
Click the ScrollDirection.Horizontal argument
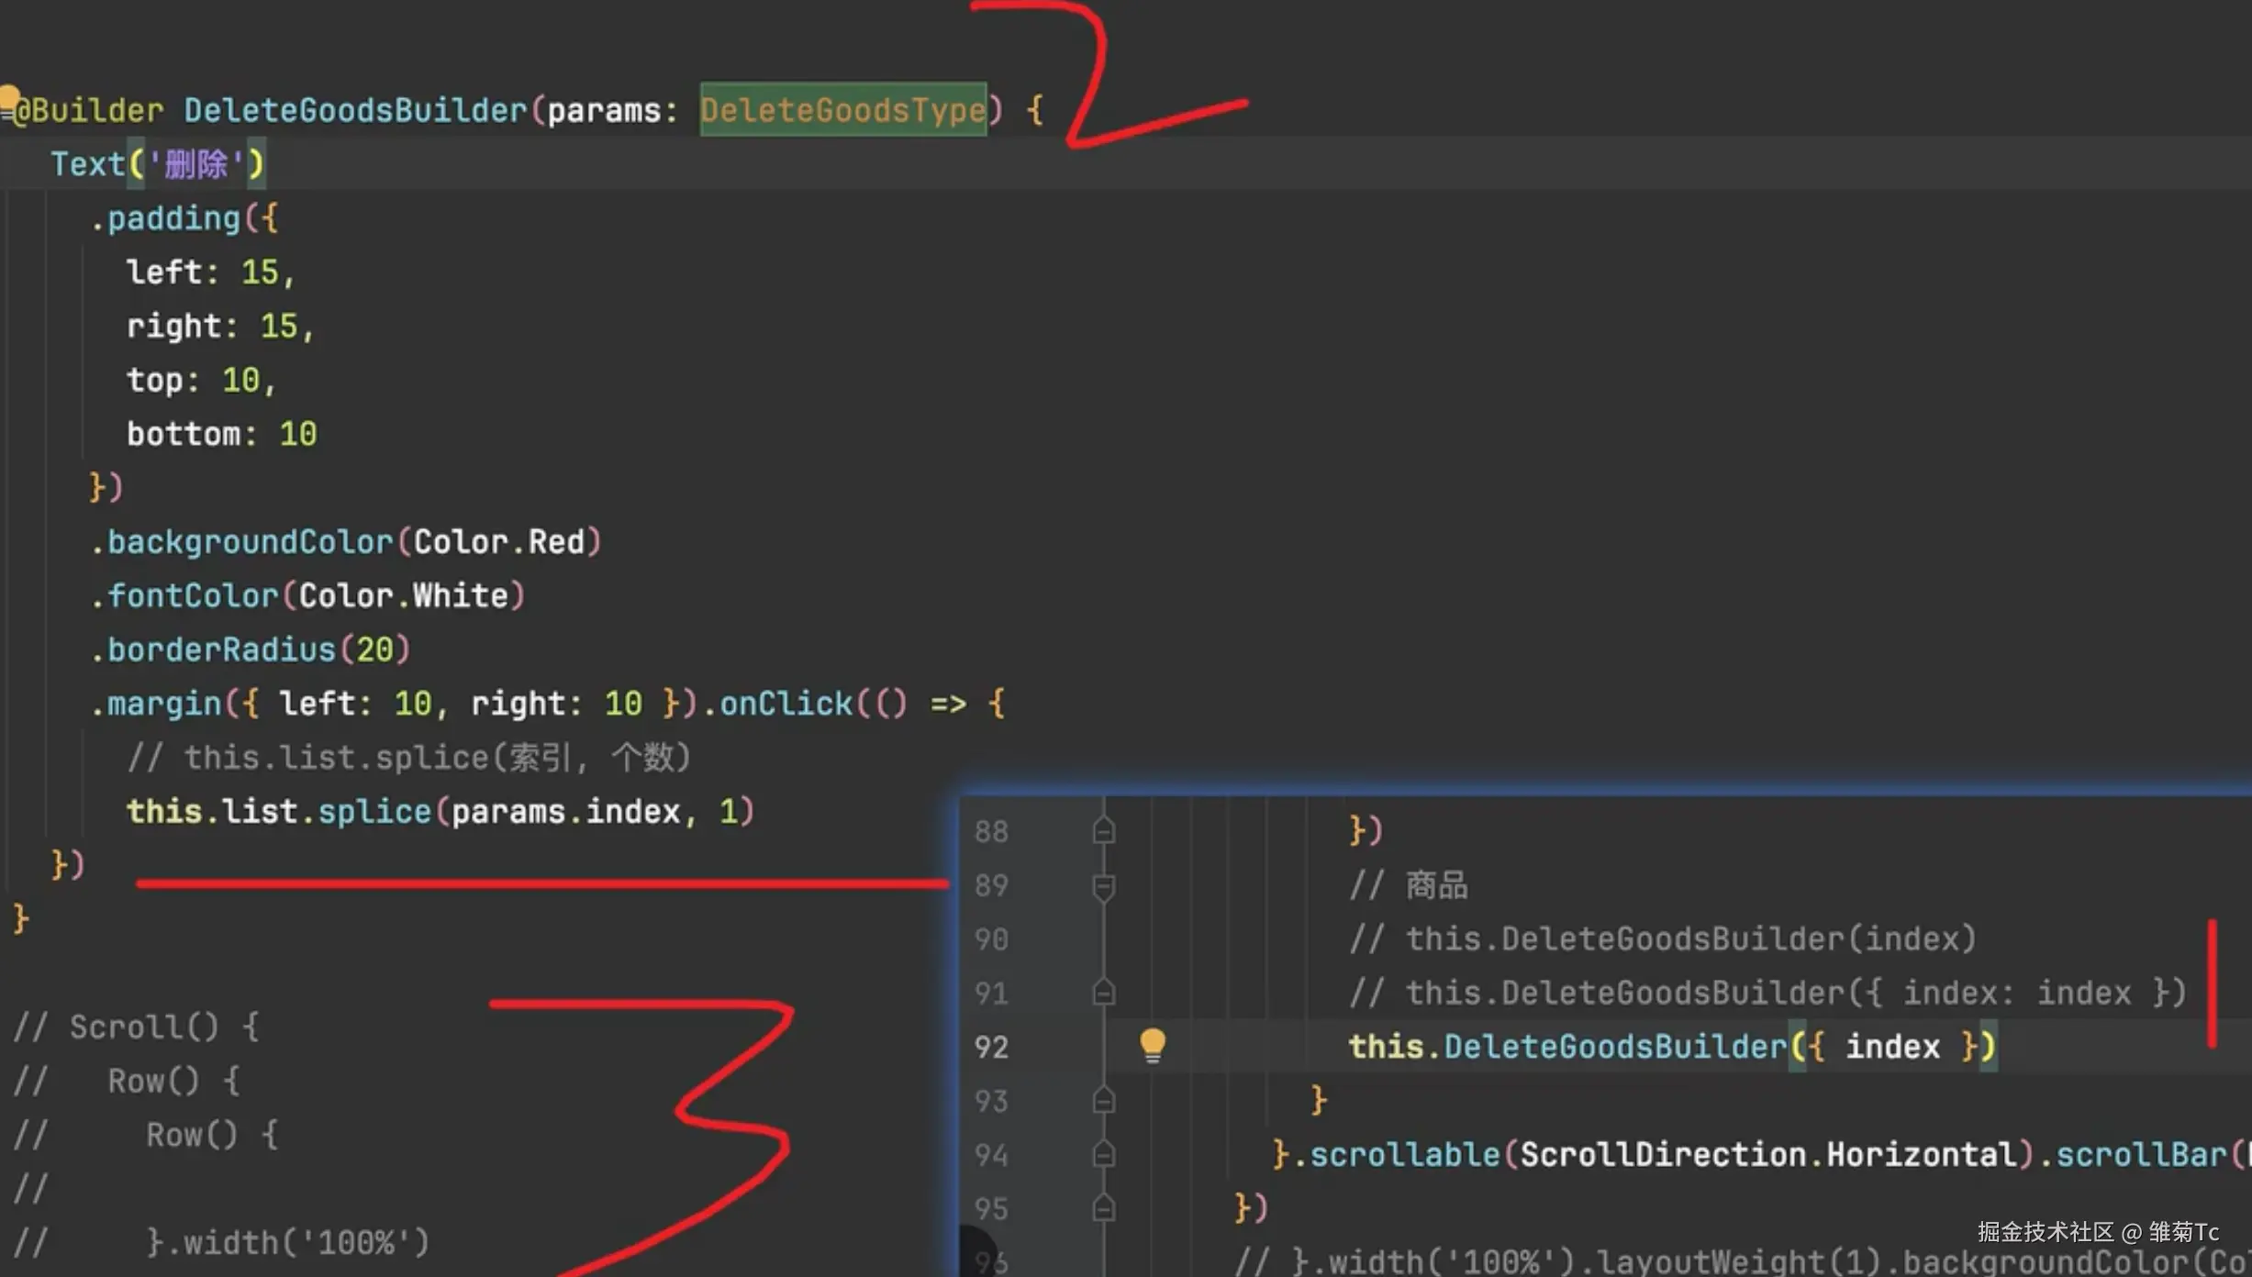tap(1767, 1154)
